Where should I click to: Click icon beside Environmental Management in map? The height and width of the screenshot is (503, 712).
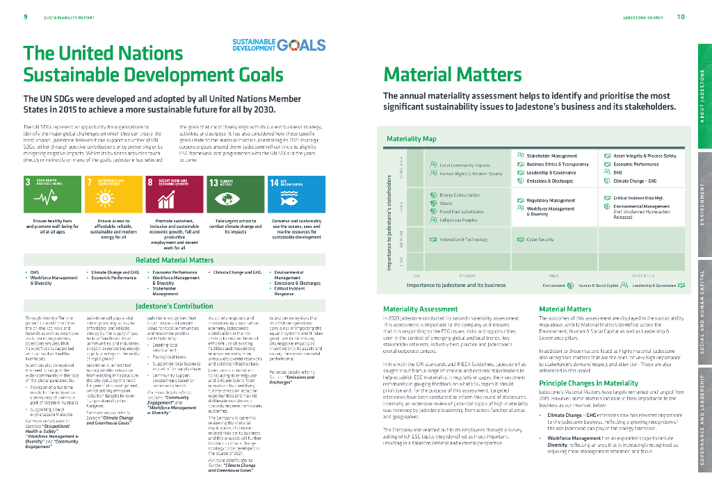(607, 206)
